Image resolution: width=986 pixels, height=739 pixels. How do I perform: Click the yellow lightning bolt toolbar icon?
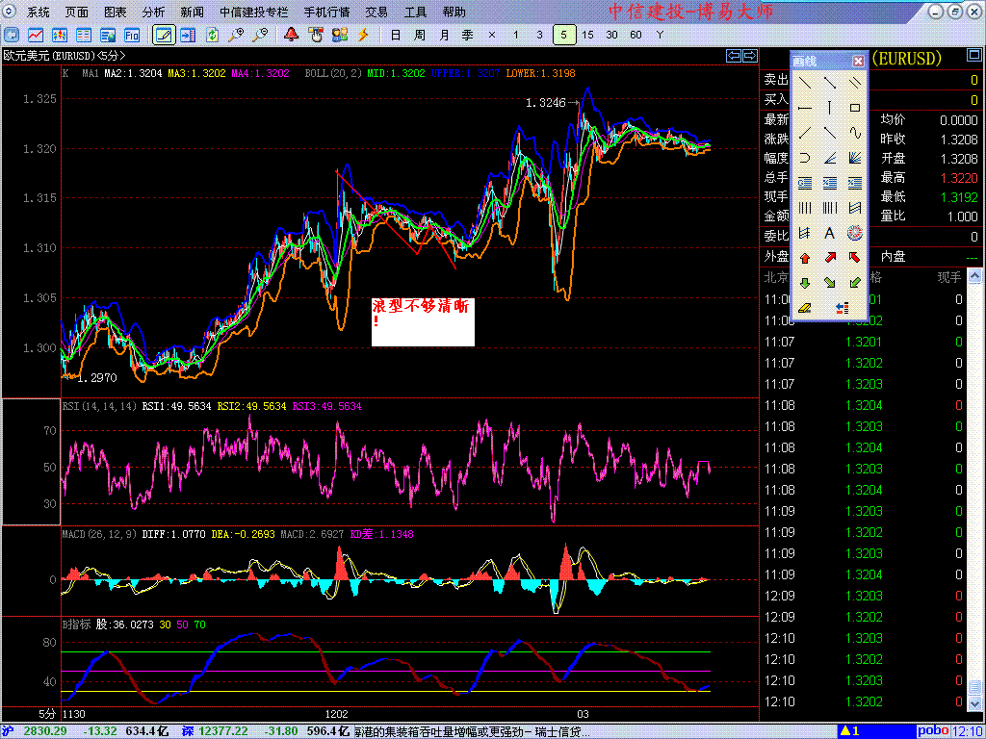363,35
